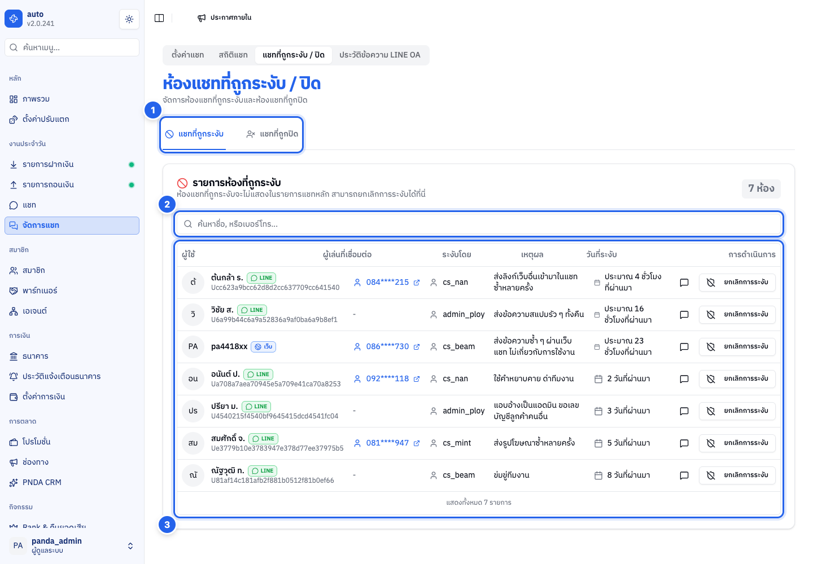The height and width of the screenshot is (564, 813).
Task: Open chat icon in ปรียา ม. row
Action: pyautogui.click(x=684, y=411)
